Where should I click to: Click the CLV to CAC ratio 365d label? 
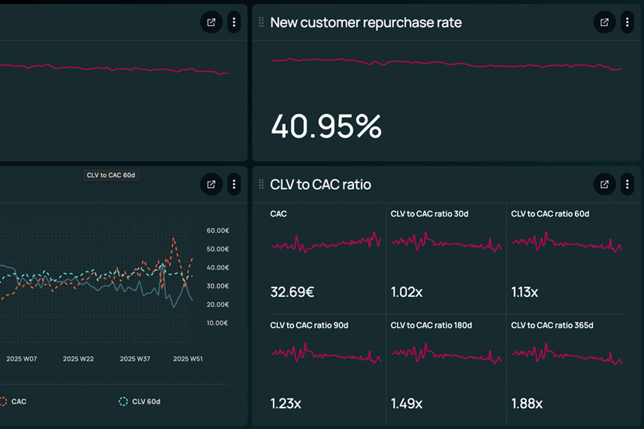(x=552, y=326)
